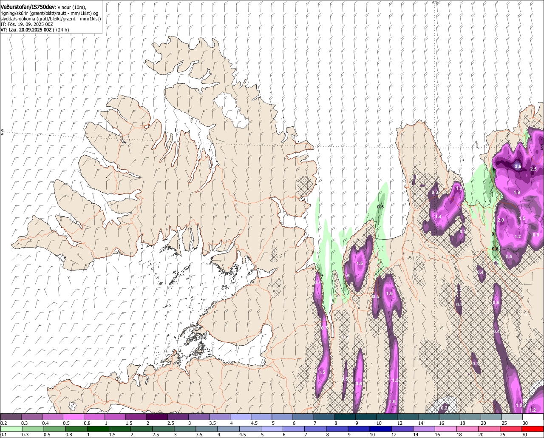Select pale green lower swatch starting at 0.1

(11, 428)
